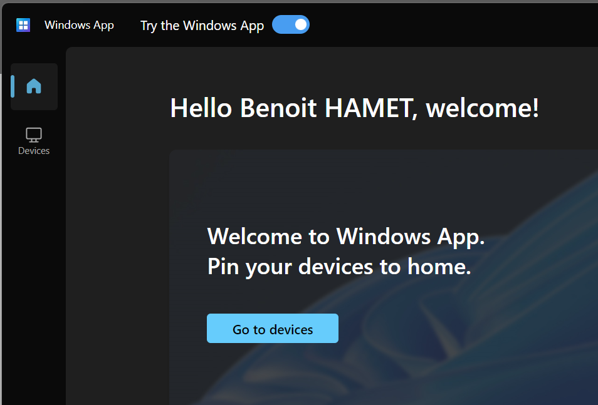Click the "Welcome to Windows App." banner line

pos(345,237)
